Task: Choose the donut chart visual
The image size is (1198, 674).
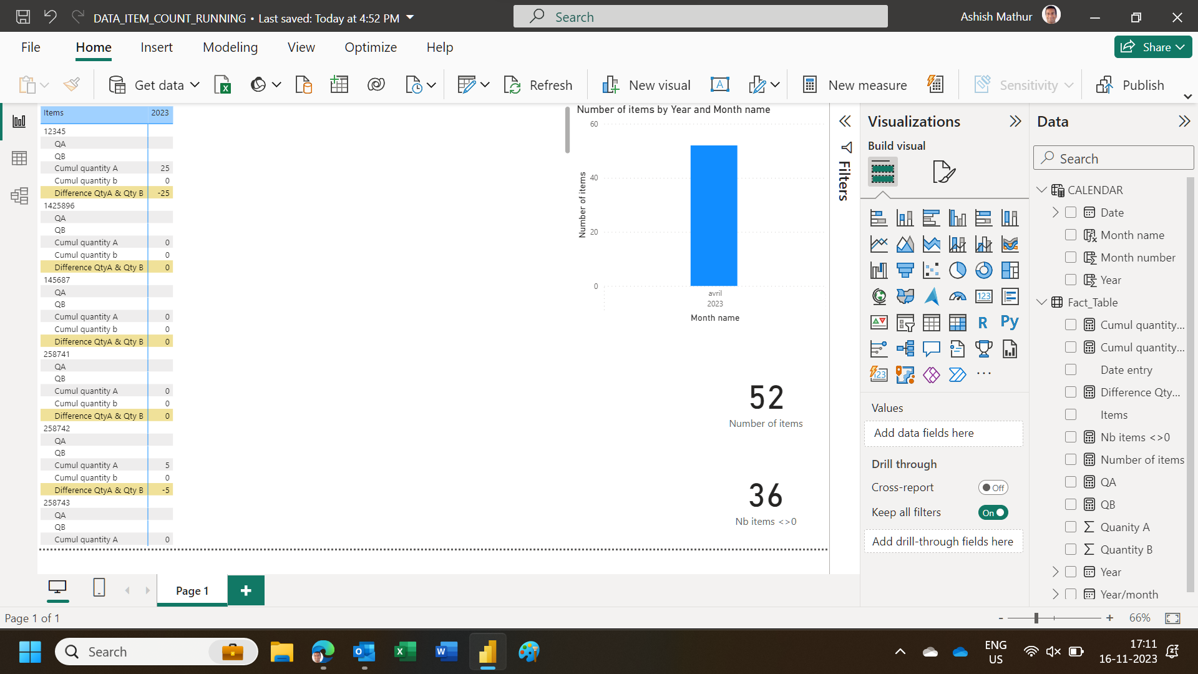Action: [x=983, y=270]
